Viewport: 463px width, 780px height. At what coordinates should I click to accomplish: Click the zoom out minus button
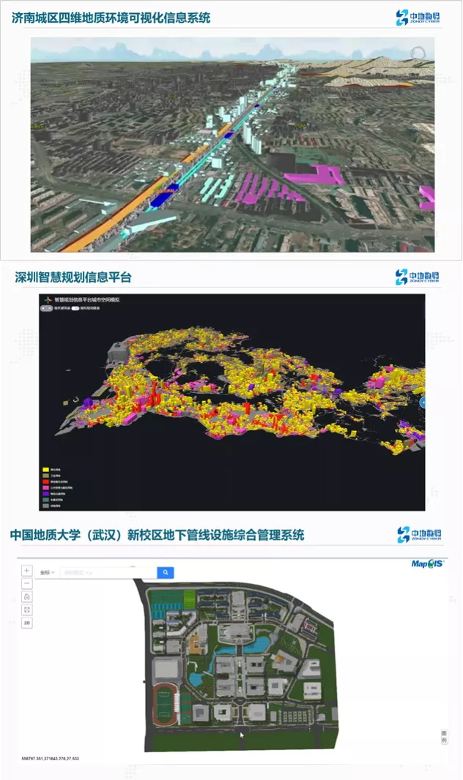(27, 584)
